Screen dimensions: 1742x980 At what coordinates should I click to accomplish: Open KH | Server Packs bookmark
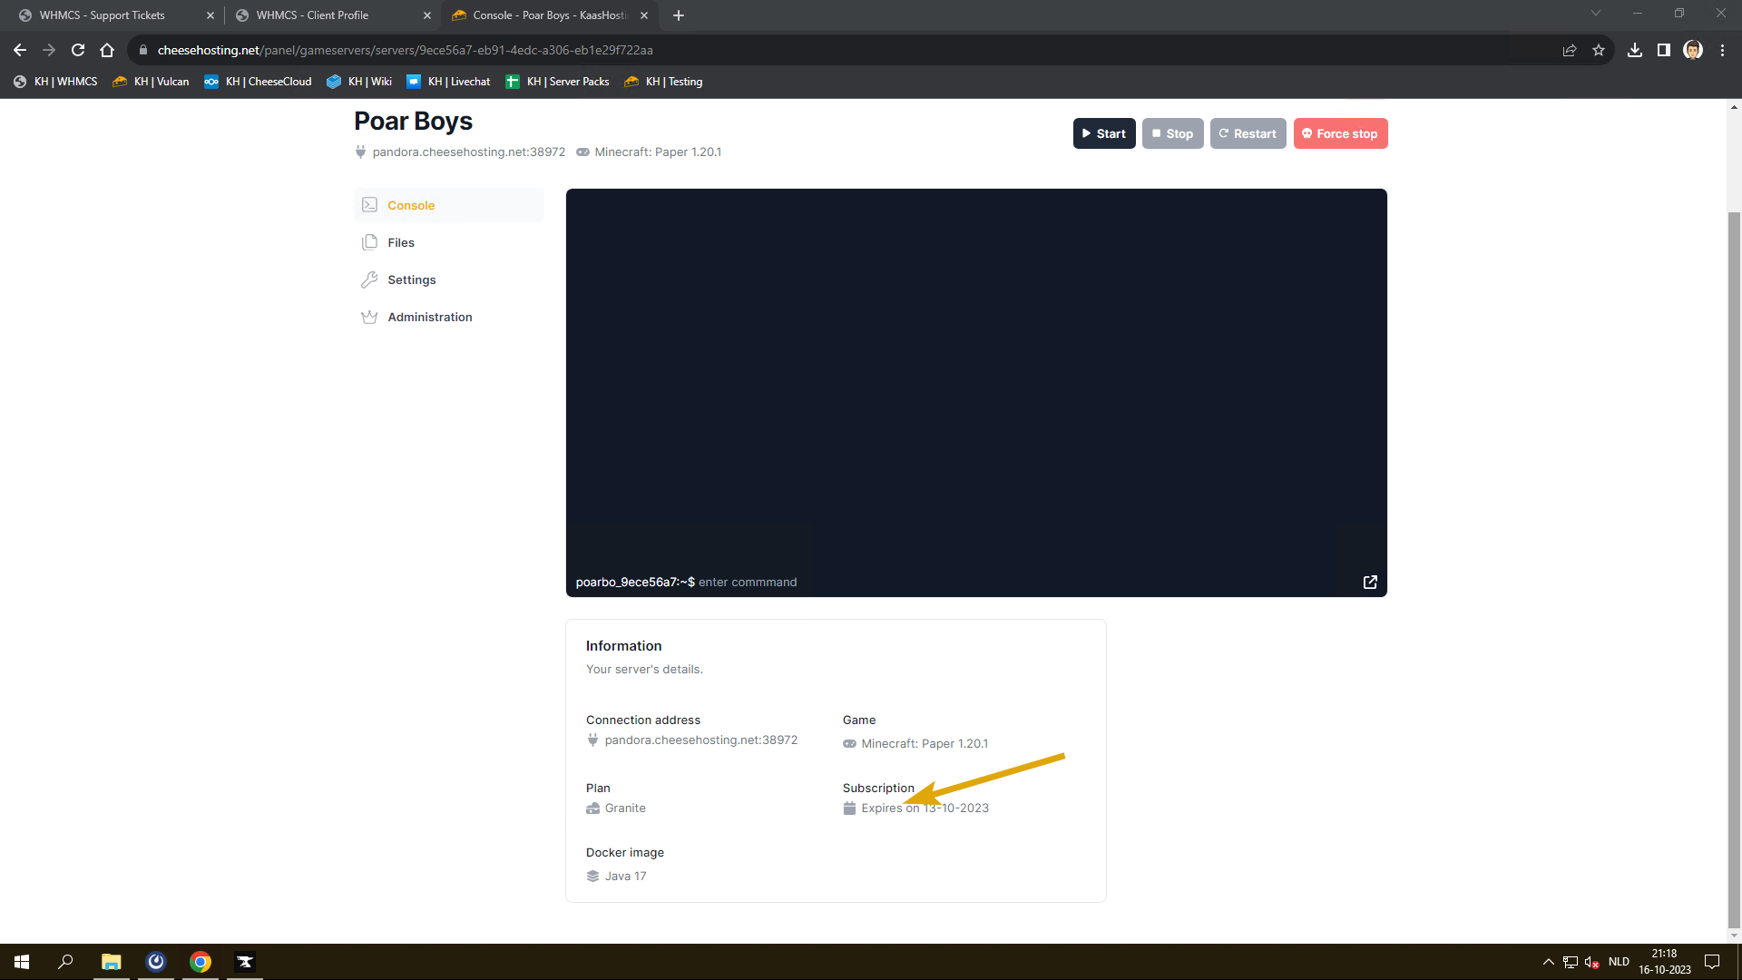click(x=557, y=82)
